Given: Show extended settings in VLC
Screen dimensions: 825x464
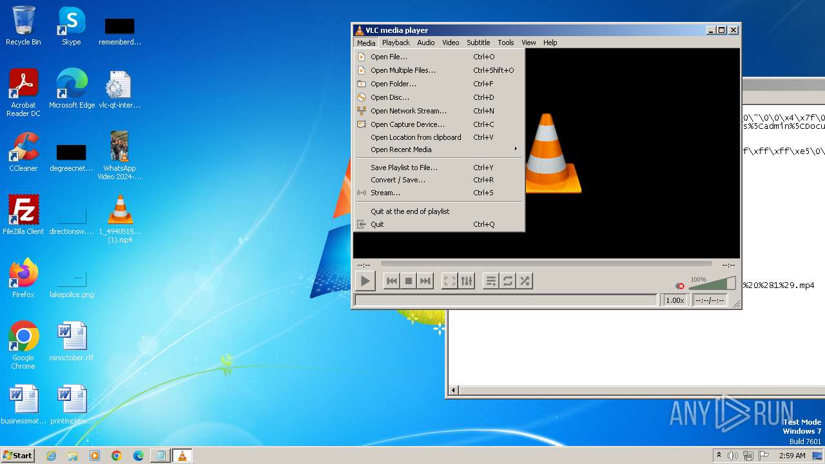Looking at the screenshot, I should [x=466, y=281].
